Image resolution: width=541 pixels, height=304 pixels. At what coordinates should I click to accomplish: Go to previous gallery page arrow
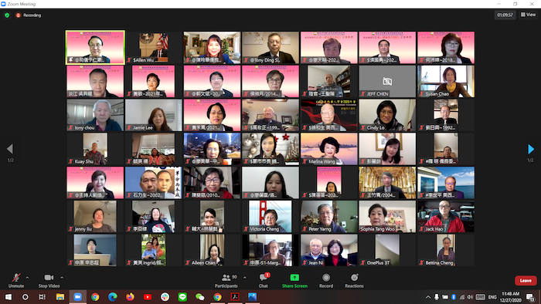coord(10,149)
